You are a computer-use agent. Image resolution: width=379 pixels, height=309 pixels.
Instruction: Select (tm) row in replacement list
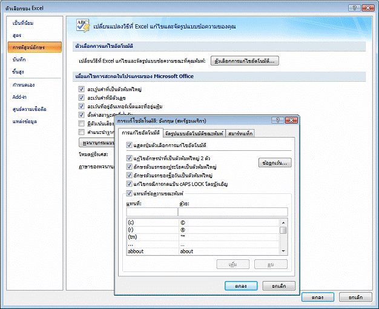pos(203,237)
